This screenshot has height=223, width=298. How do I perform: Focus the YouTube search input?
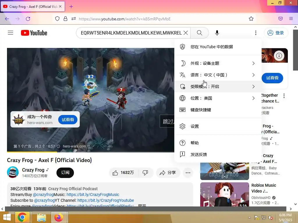(131, 33)
